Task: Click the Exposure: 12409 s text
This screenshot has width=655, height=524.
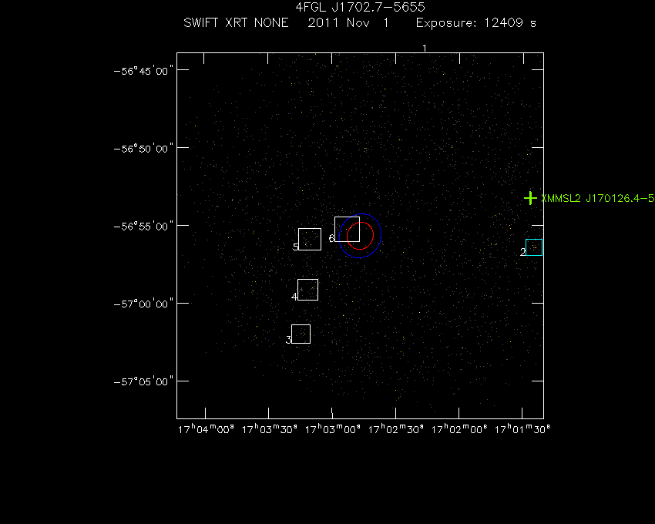Action: click(476, 22)
